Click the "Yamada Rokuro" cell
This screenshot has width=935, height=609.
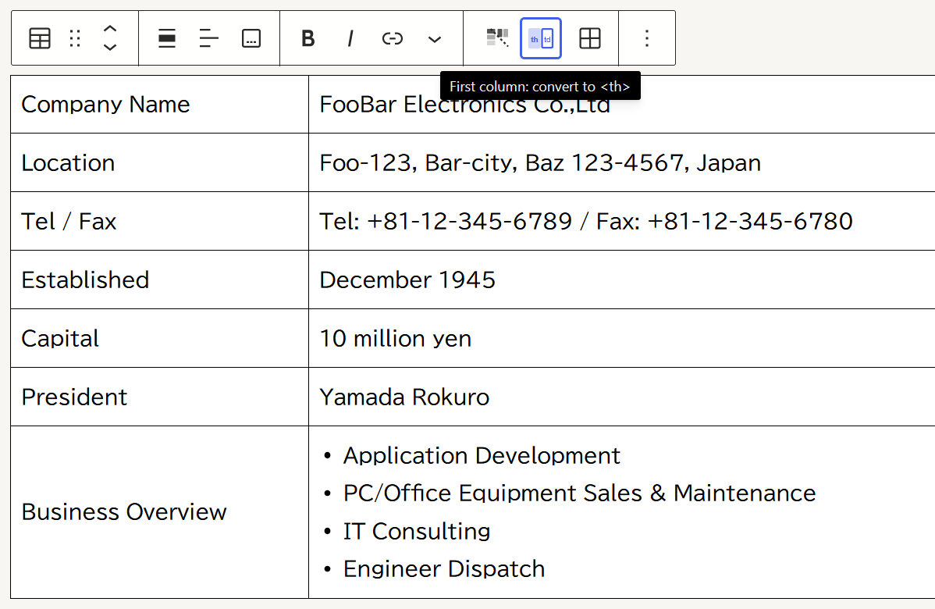pyautogui.click(x=622, y=397)
